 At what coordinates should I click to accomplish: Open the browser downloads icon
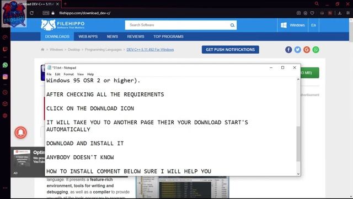pos(340,13)
